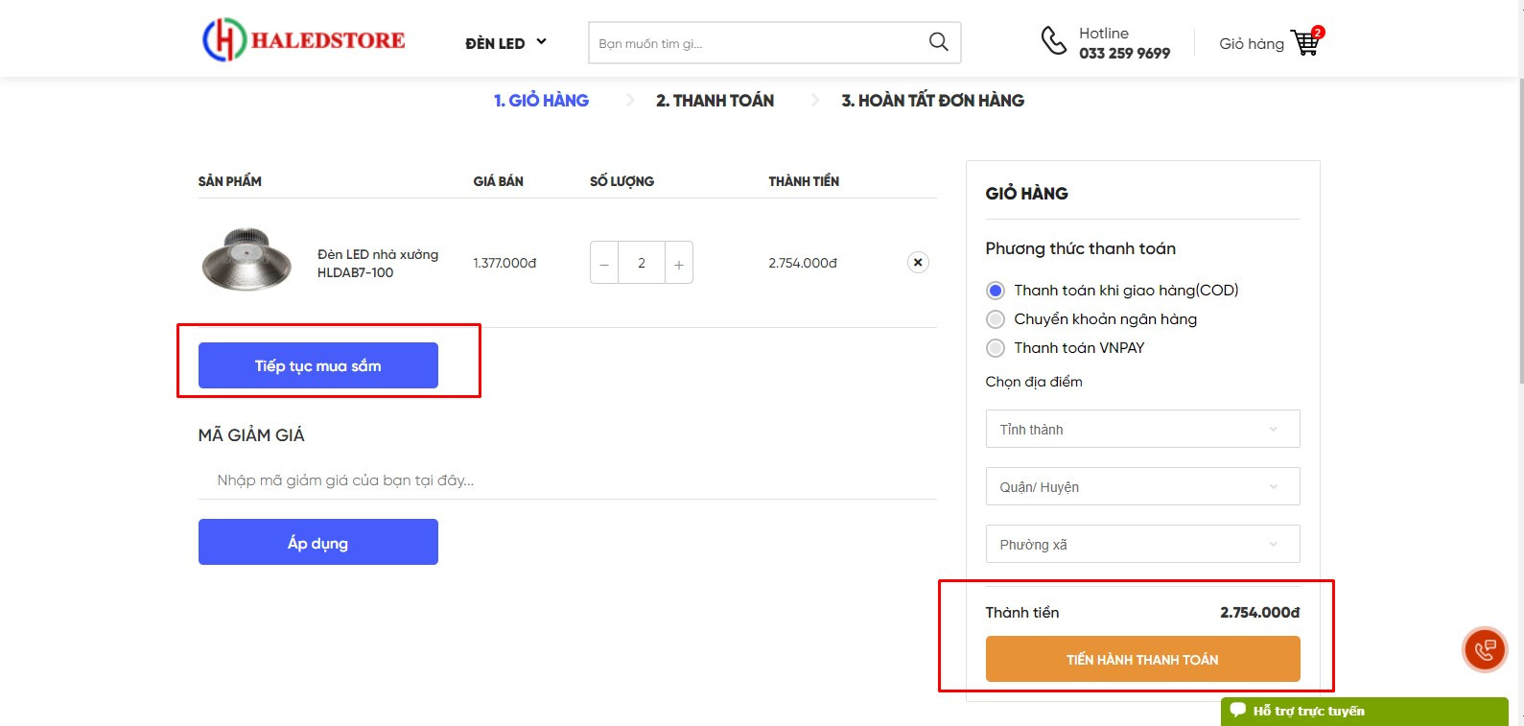Select Chuyển khoản ngân hàng option
Image resolution: width=1524 pixels, height=726 pixels.
pyautogui.click(x=996, y=319)
